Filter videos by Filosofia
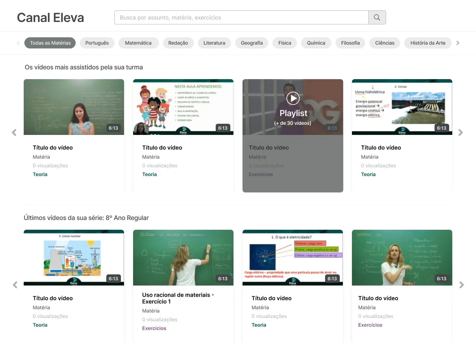Screen dimensions: 476x357 coord(351,43)
